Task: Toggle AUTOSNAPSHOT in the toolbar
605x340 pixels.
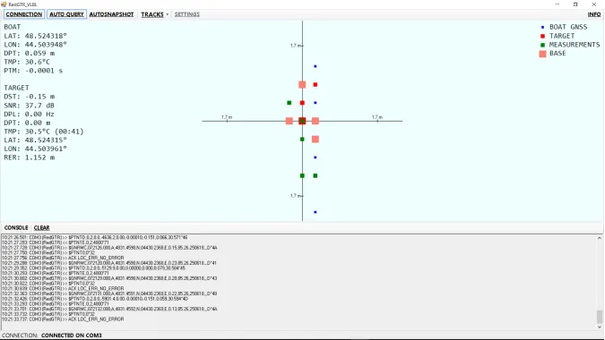Action: tap(111, 14)
